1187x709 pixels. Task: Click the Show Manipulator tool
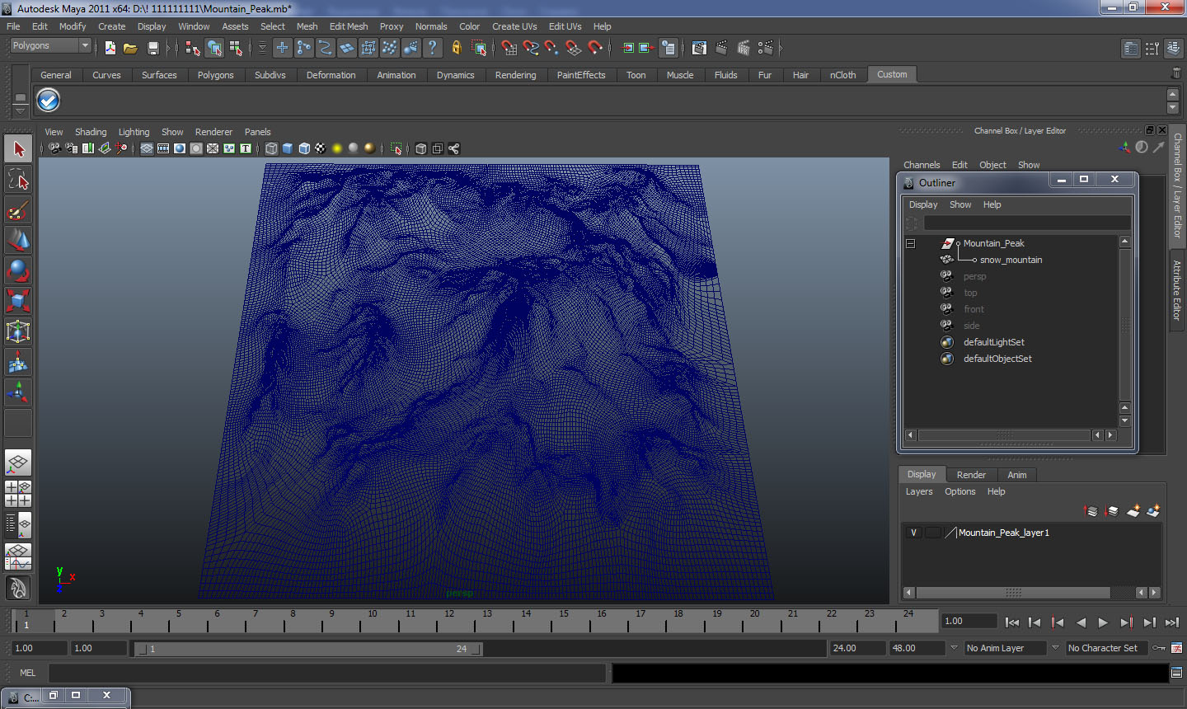pos(18,392)
